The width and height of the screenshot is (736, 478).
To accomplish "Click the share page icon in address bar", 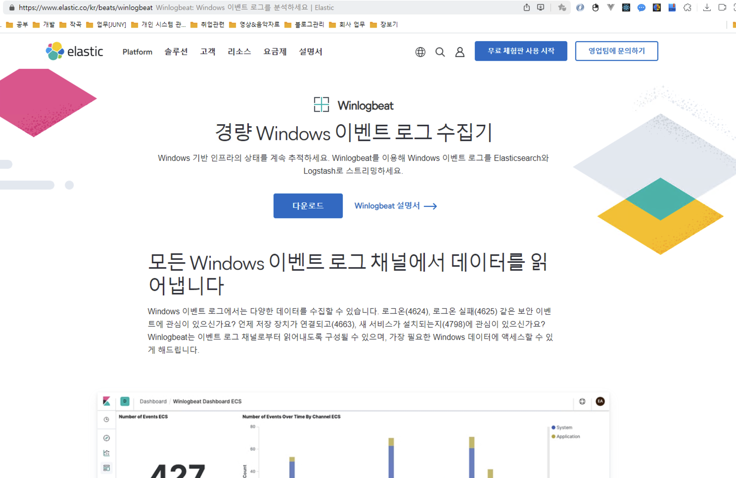I will tap(527, 7).
